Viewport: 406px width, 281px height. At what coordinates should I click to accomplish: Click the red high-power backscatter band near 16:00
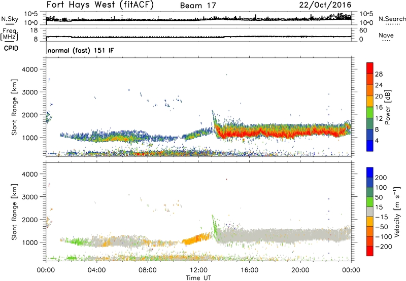249,134
